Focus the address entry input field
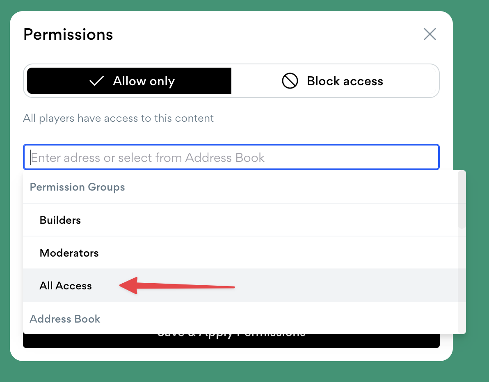 point(231,157)
